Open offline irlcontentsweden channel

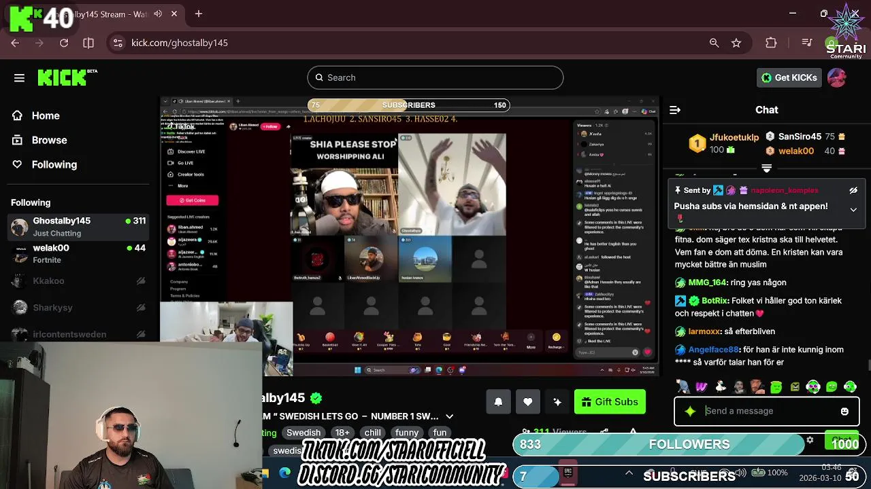(79, 334)
